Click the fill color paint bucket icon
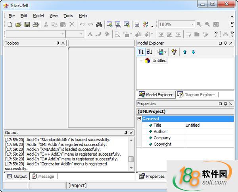 [x=107, y=34]
